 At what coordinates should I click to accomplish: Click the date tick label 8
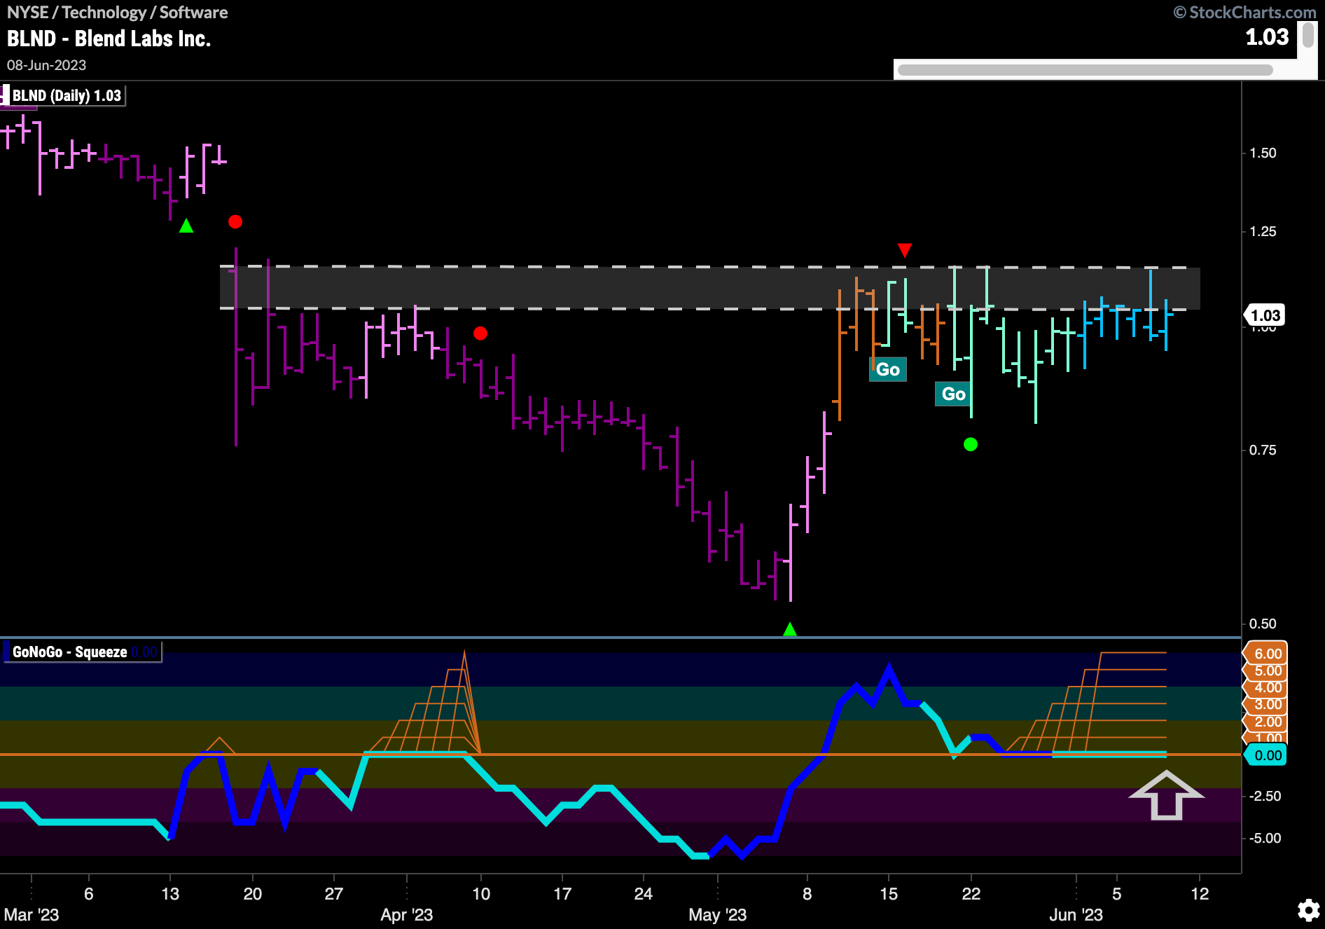[807, 894]
